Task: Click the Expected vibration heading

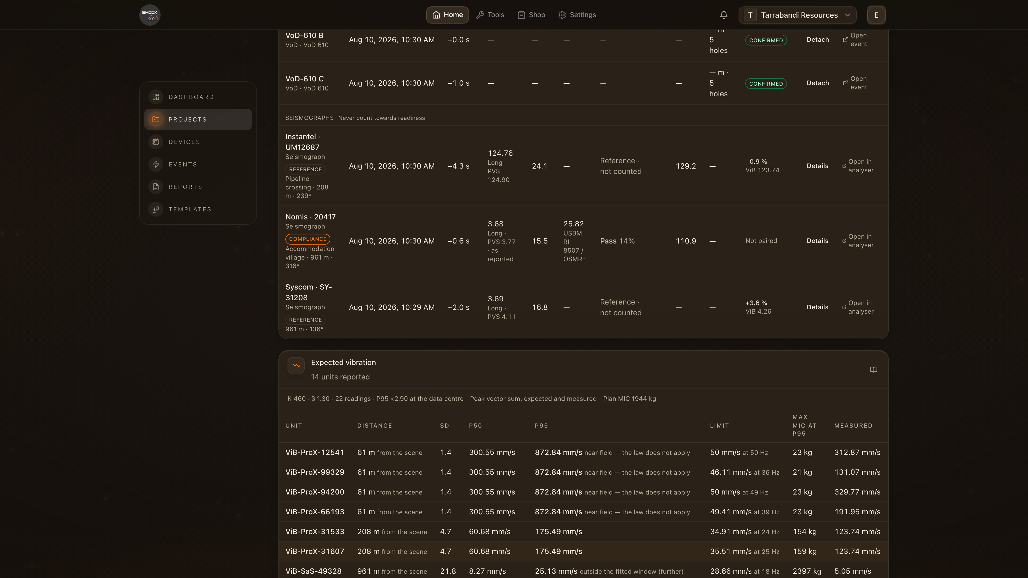Action: (343, 363)
